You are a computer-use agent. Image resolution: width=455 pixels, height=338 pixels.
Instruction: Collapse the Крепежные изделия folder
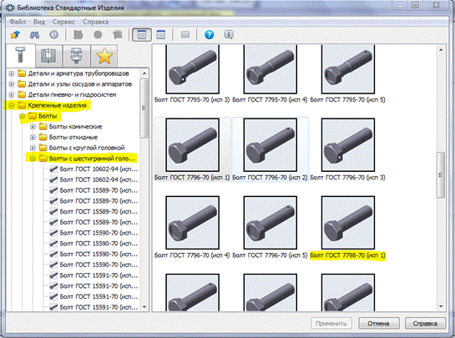(12, 105)
